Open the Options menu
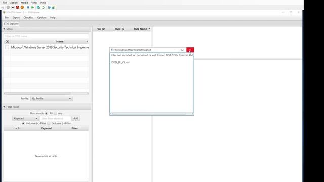 (x=42, y=18)
